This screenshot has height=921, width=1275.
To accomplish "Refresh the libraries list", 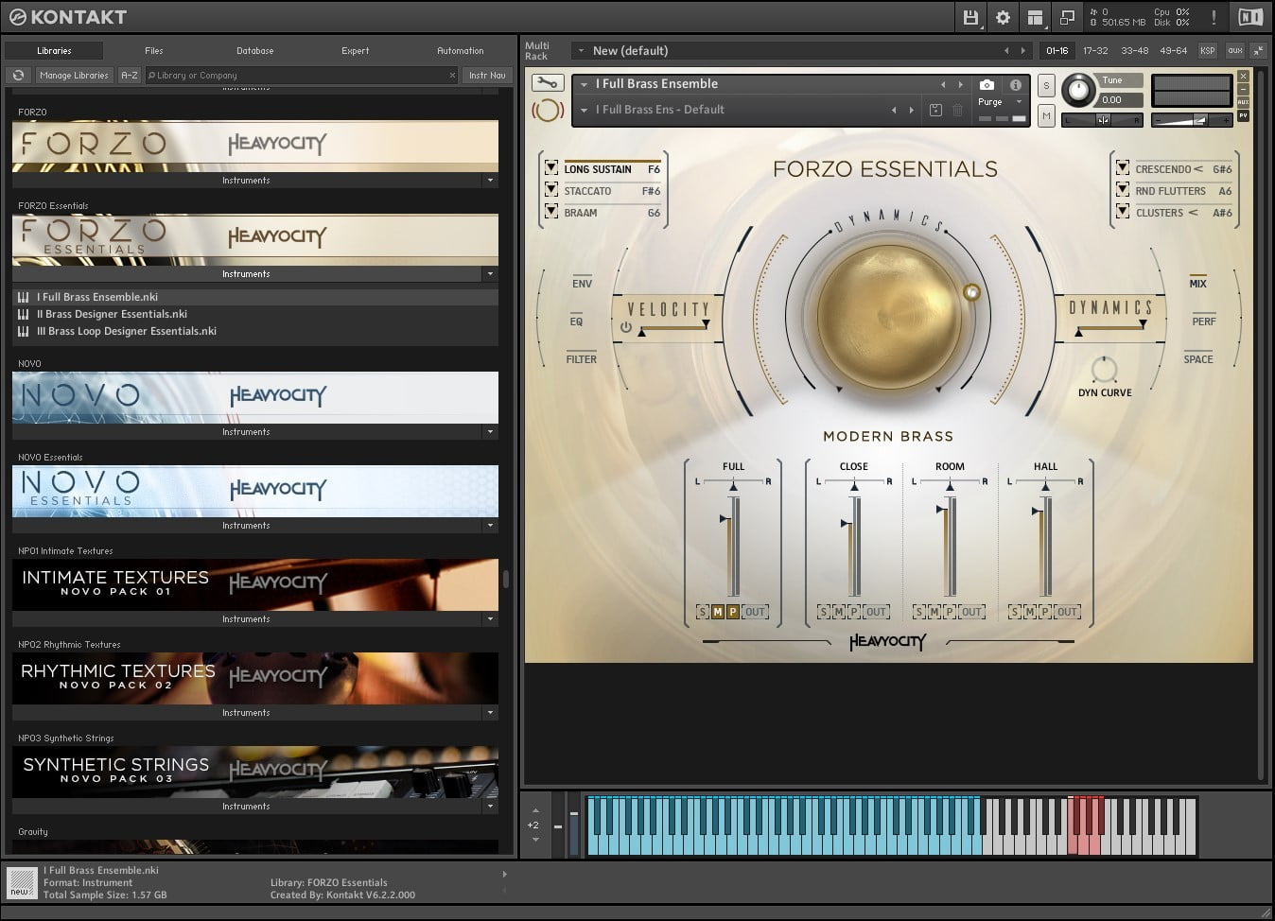I will click(x=18, y=75).
